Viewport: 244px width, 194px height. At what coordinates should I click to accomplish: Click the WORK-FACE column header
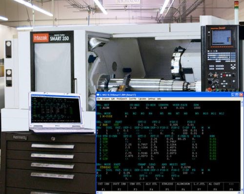coord(180,105)
